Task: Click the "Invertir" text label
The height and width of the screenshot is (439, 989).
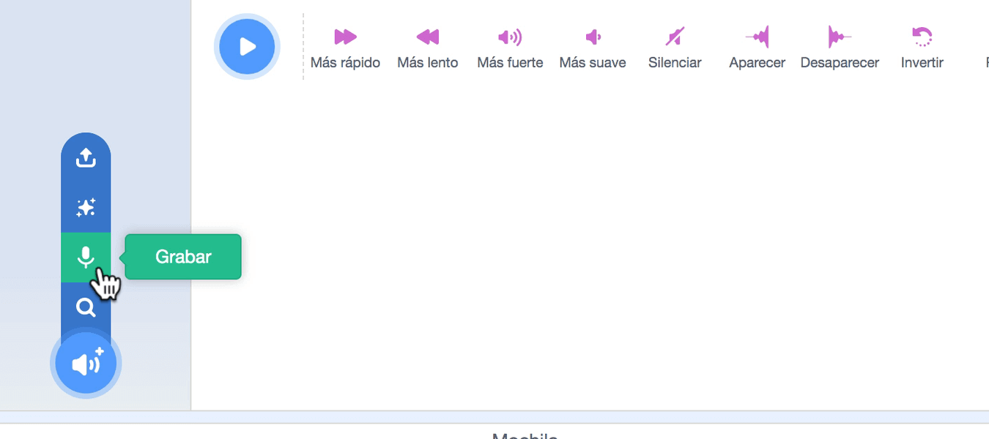Action: pos(922,63)
